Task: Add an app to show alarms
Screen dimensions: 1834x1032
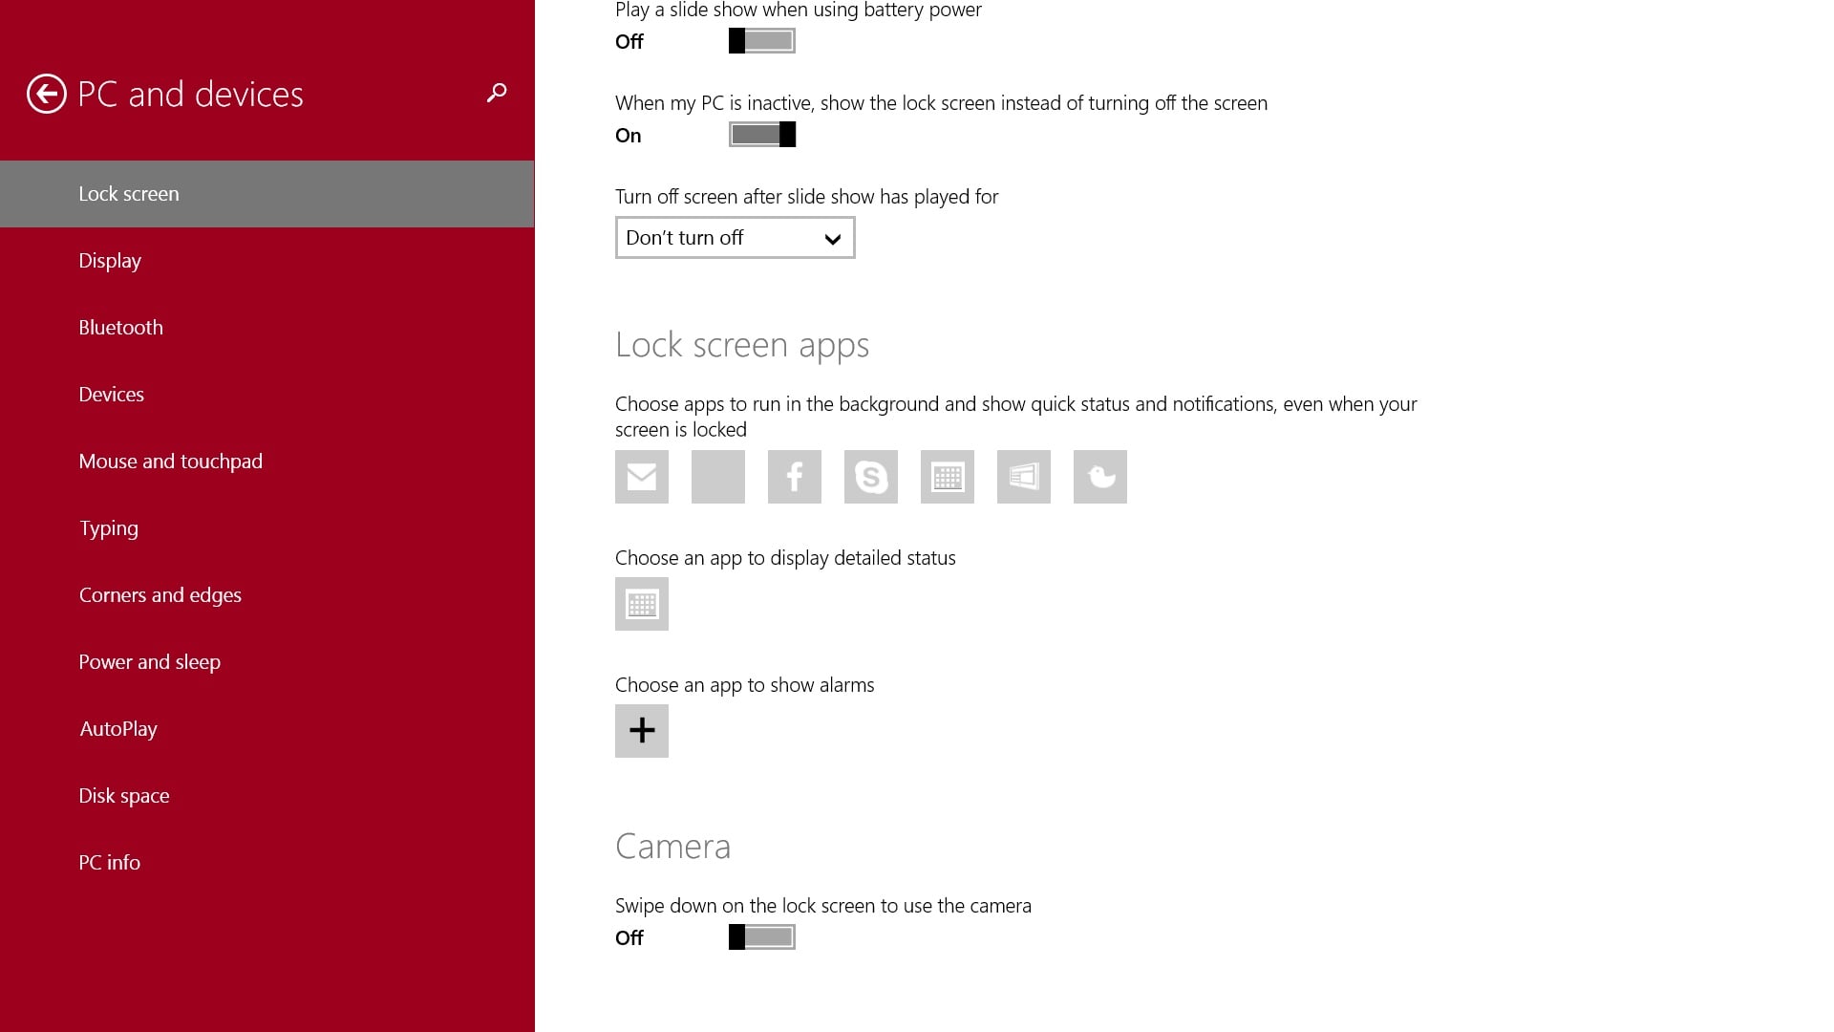Action: (641, 730)
